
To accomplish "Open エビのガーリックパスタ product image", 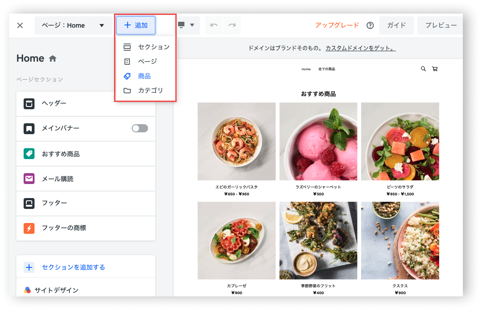I will tap(237, 141).
